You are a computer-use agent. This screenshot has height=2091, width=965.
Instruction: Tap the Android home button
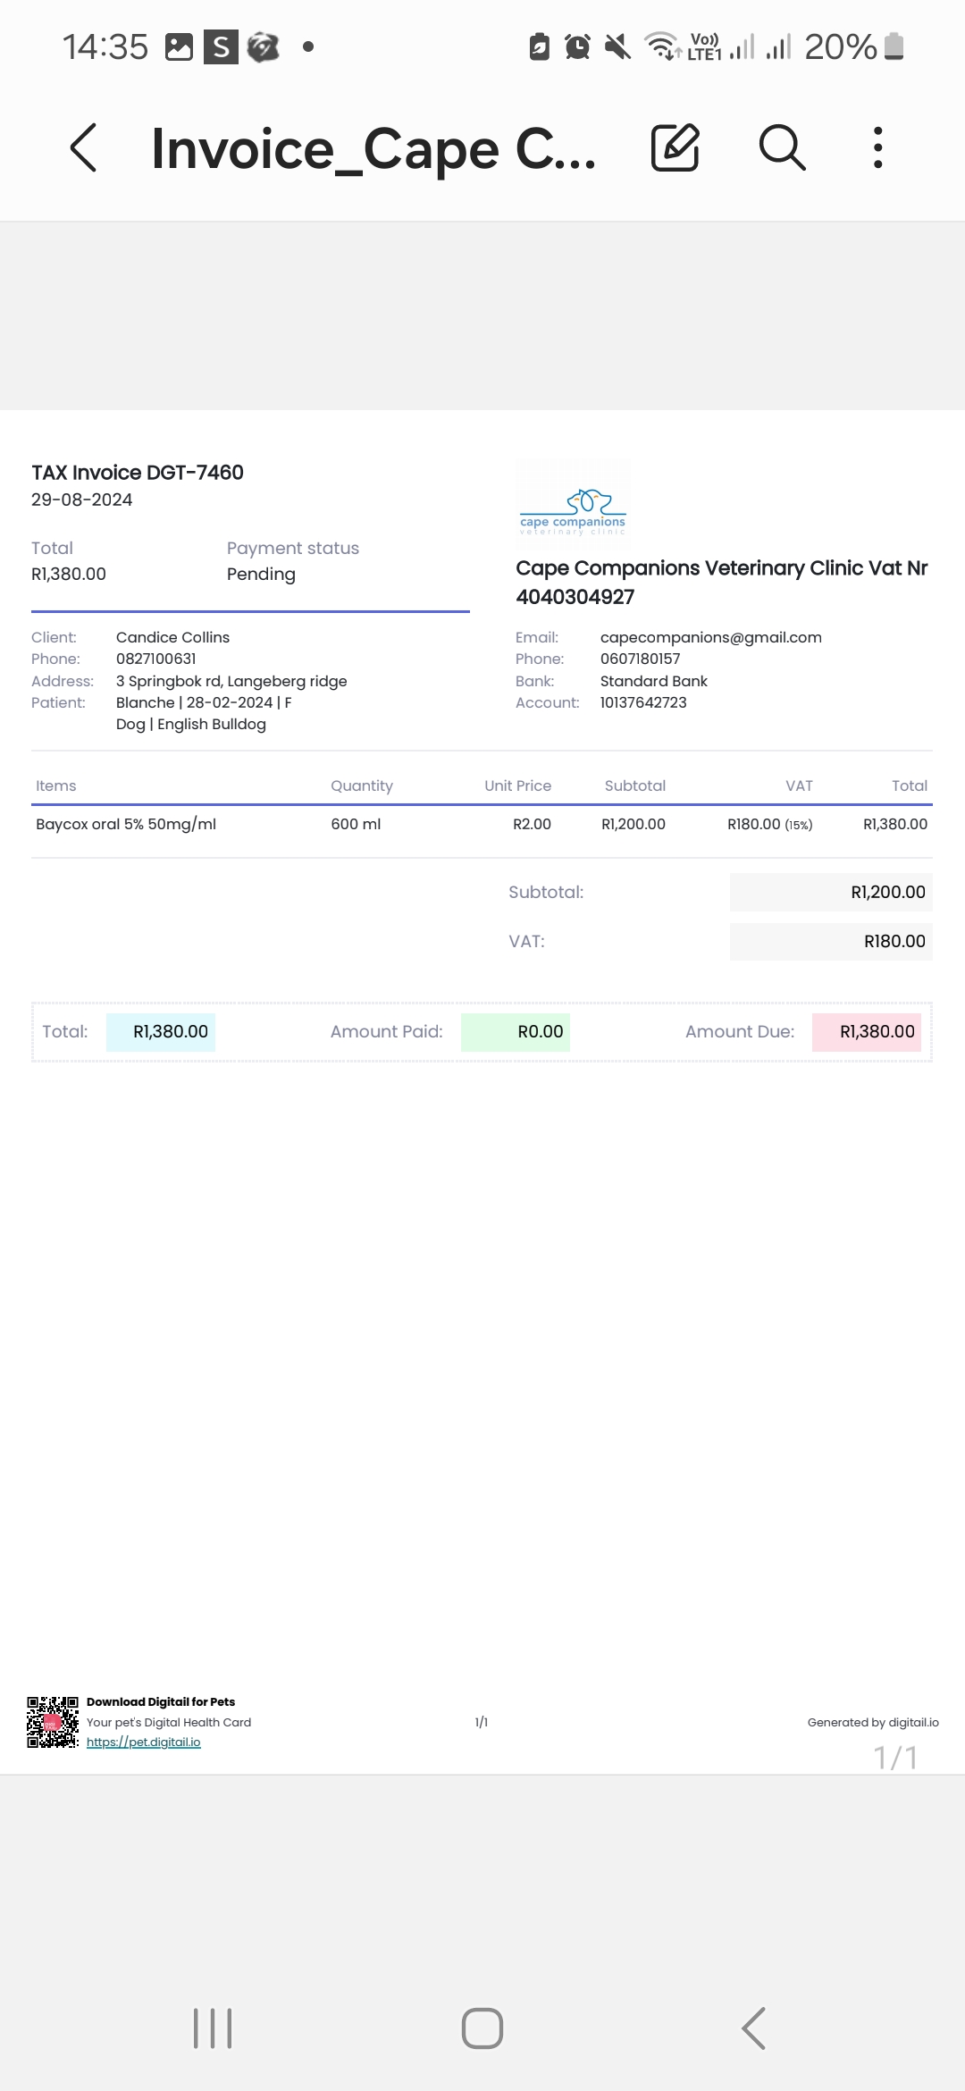[482, 2028]
